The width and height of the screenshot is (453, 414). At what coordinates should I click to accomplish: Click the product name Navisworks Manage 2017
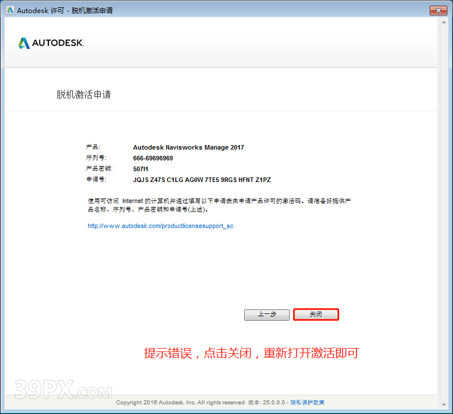pyautogui.click(x=188, y=147)
